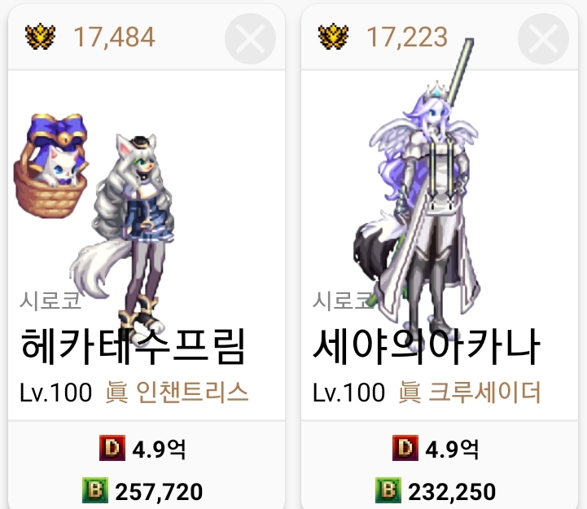Click the Lv.100 text on right card

(348, 393)
